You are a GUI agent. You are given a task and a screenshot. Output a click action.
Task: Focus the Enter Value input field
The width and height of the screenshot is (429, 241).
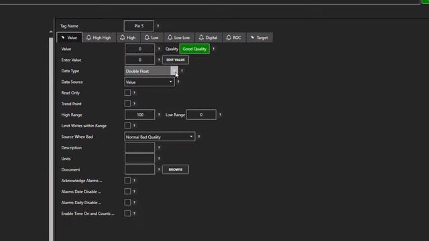140,60
